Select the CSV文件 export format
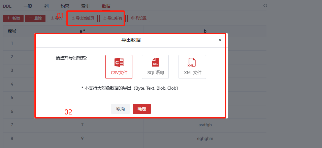Screen dimensions: 322x148 119,66
